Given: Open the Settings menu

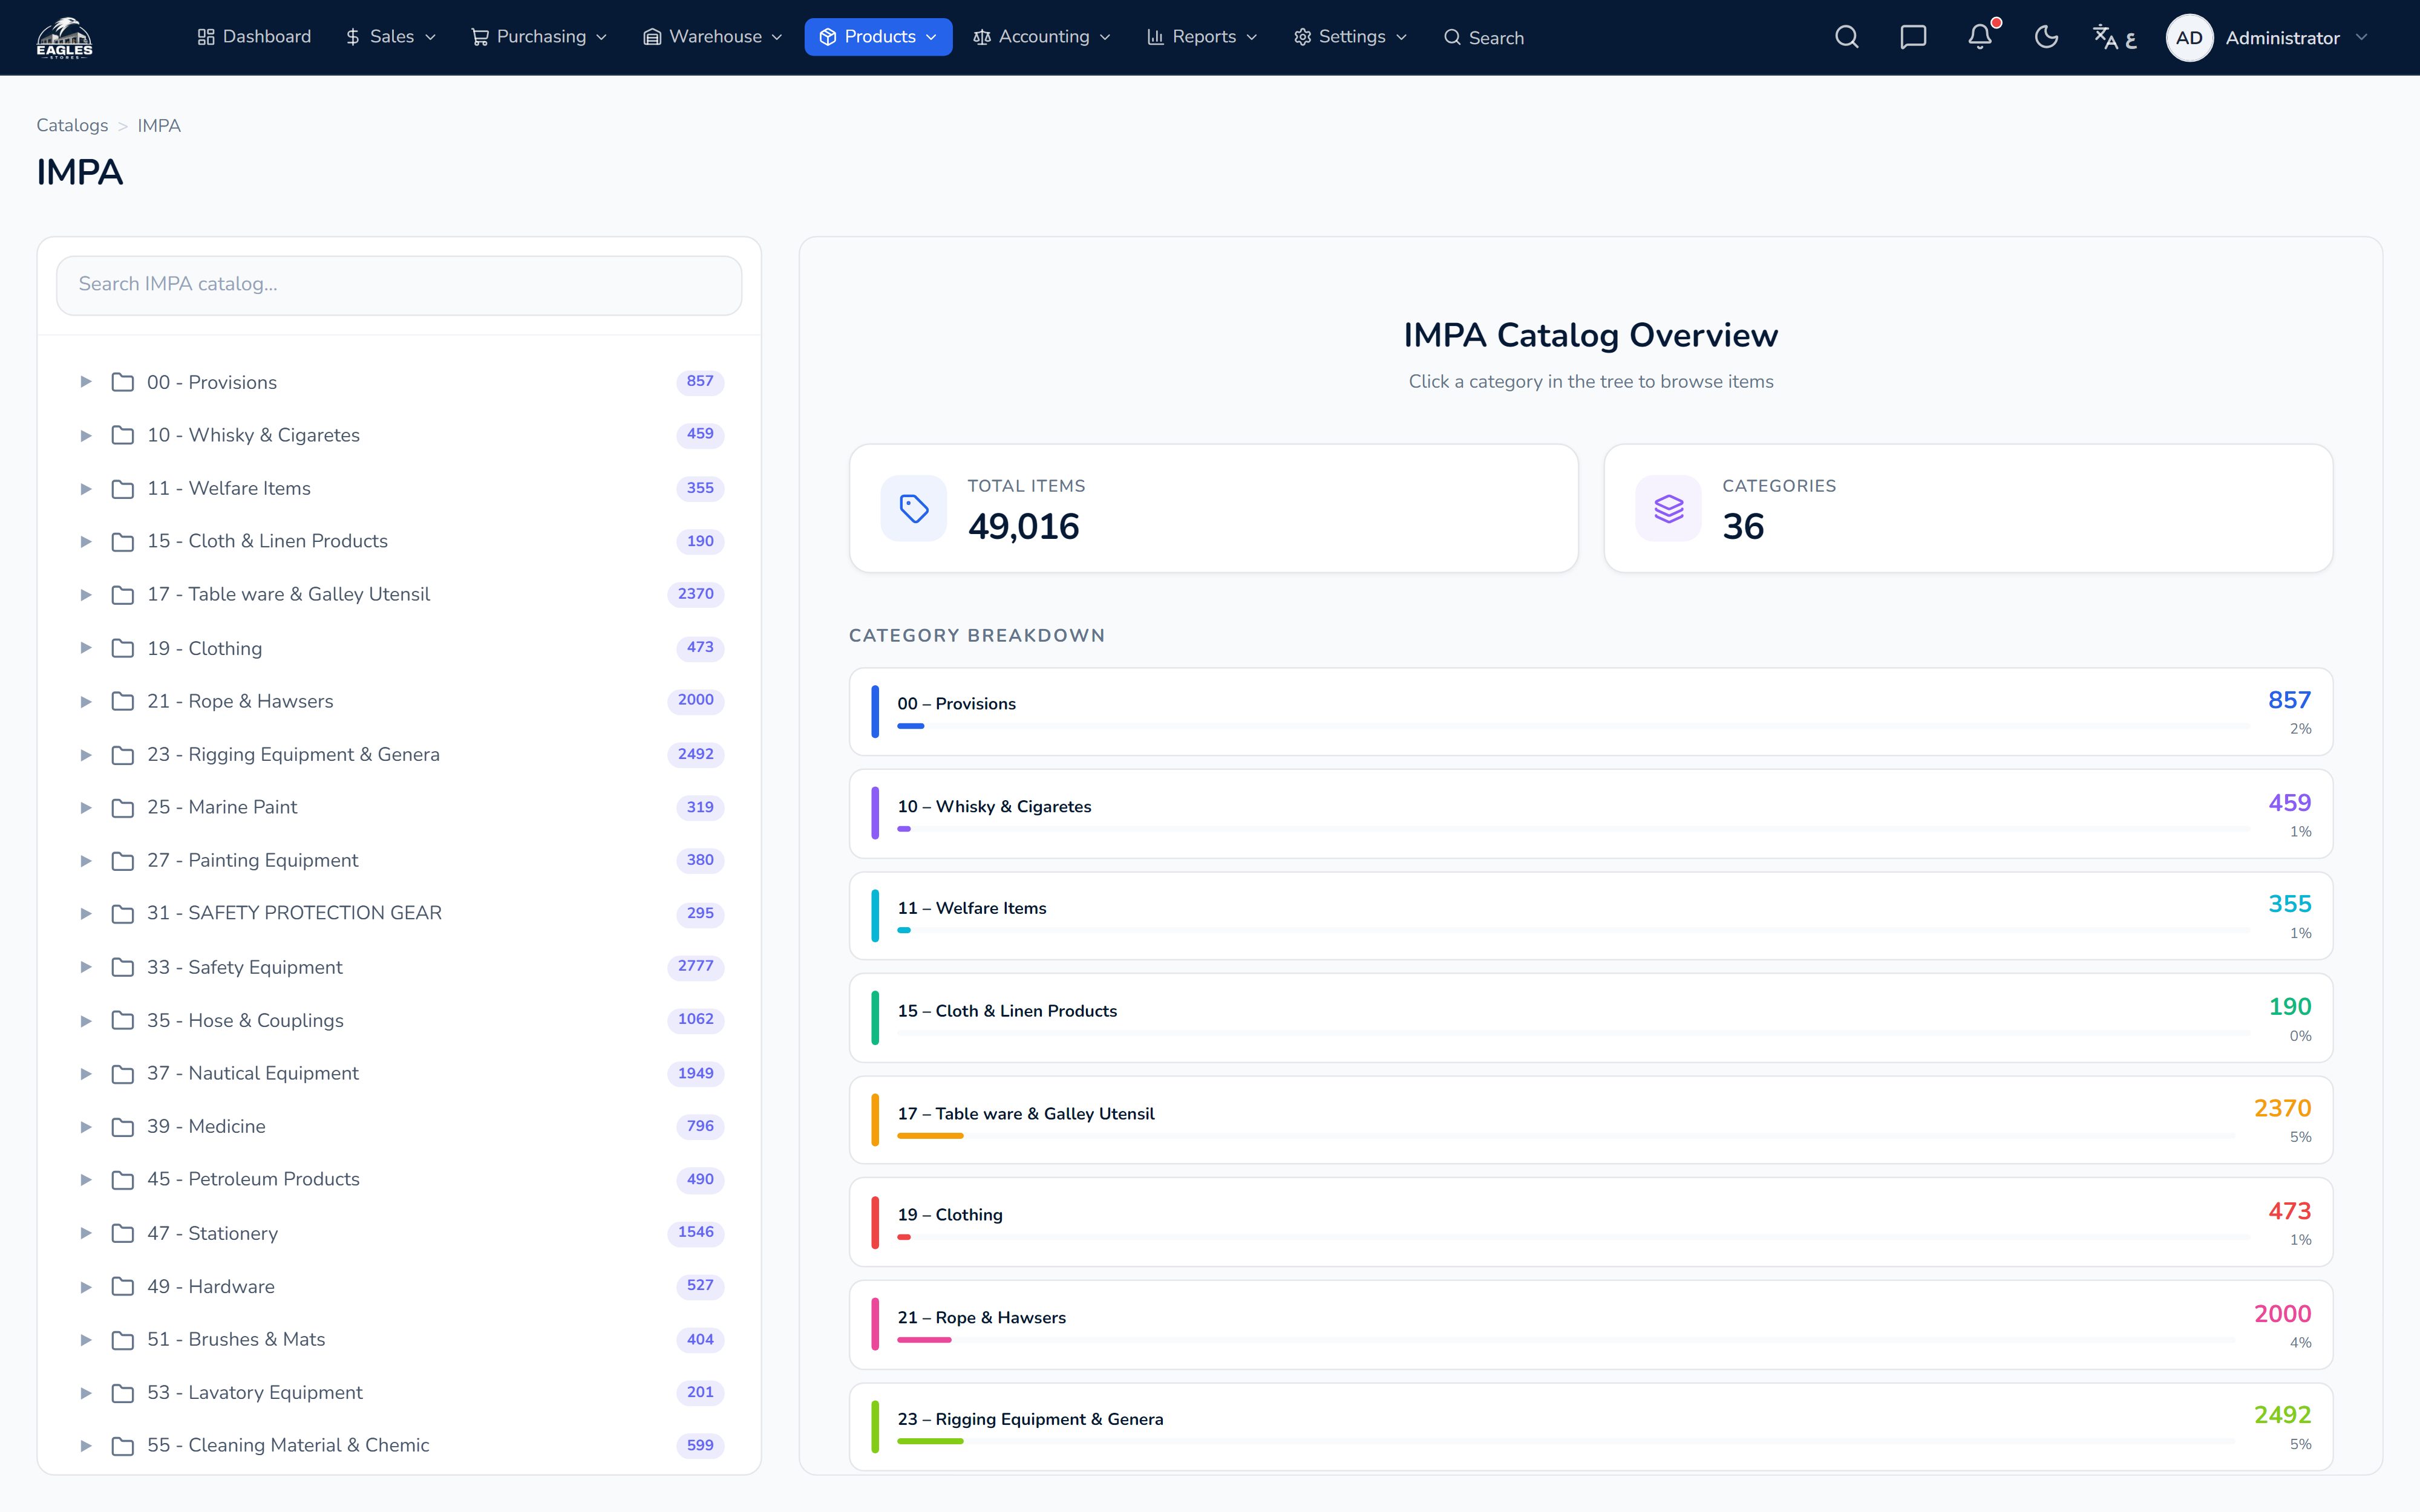Looking at the screenshot, I should pos(1350,37).
